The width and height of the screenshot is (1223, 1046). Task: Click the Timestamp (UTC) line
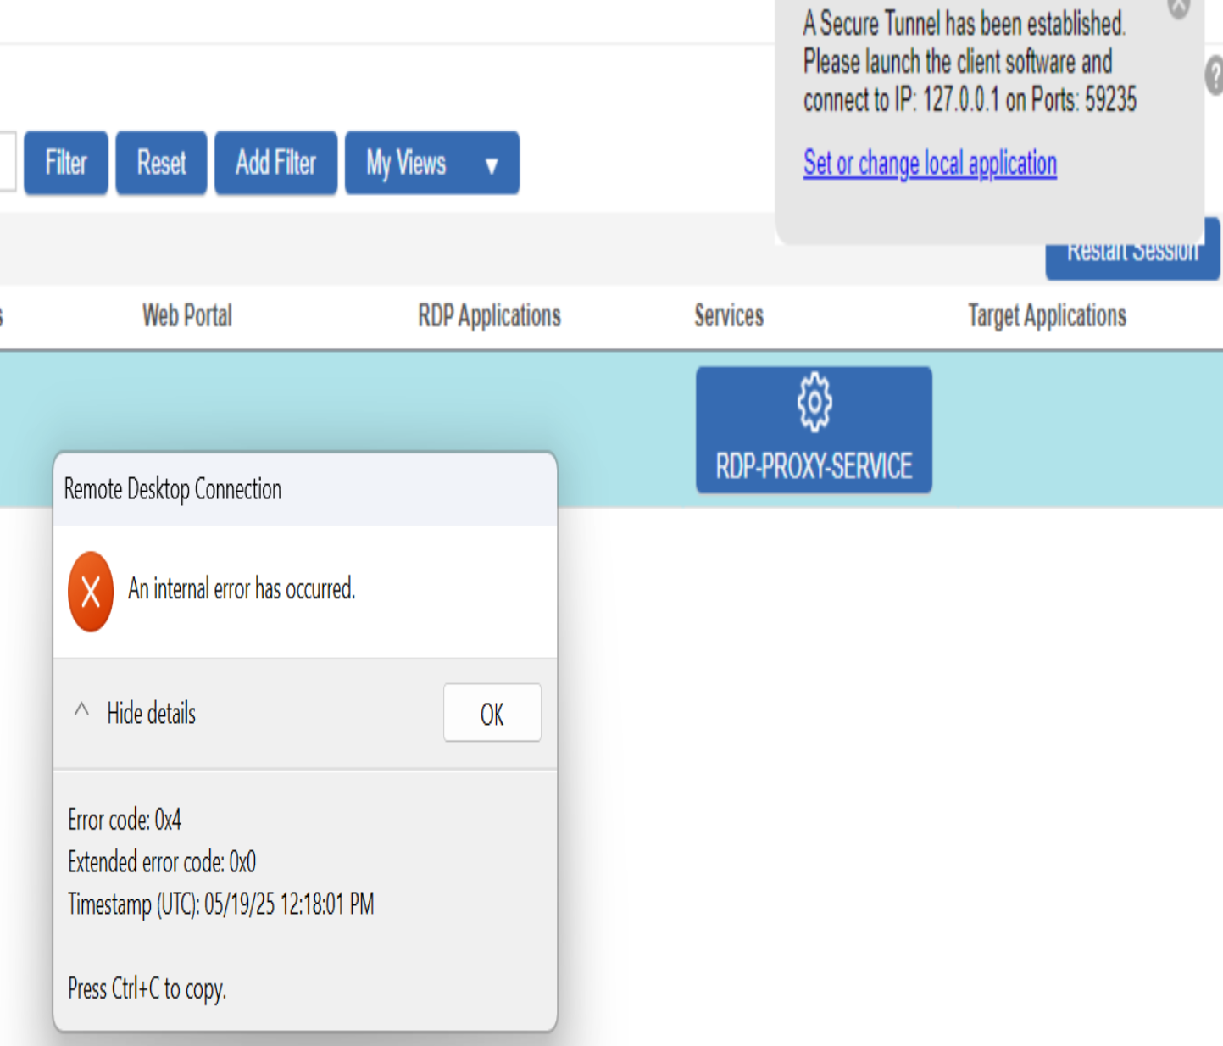click(220, 904)
